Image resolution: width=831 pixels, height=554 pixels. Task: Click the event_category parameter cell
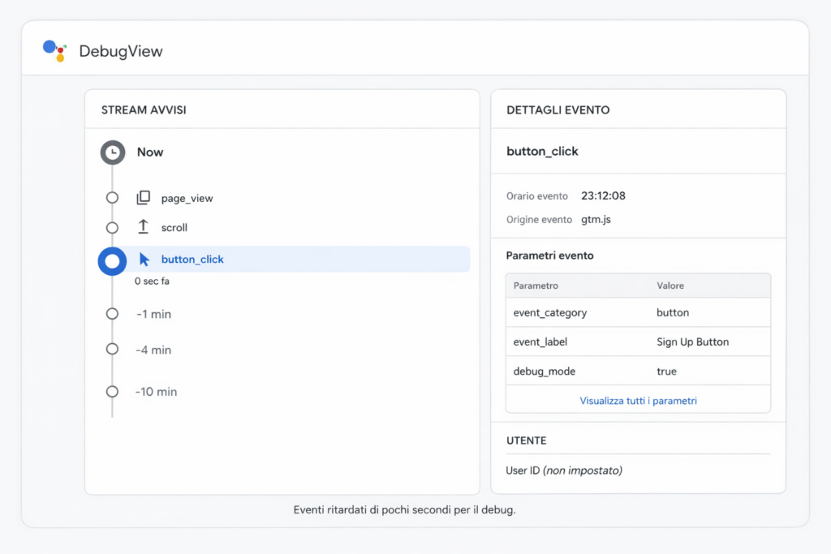click(550, 312)
